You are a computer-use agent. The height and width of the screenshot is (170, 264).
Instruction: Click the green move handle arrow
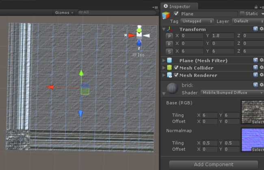[81, 73]
